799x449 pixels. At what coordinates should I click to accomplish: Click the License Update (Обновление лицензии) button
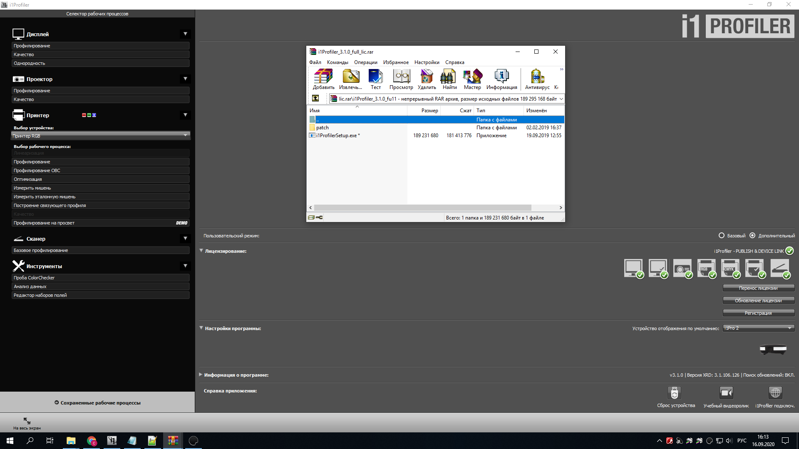tap(759, 301)
